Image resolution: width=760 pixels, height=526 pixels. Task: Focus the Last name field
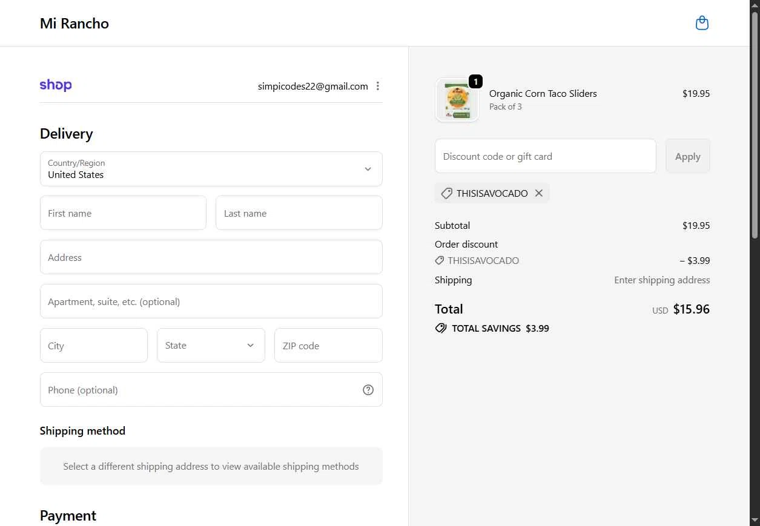(299, 213)
